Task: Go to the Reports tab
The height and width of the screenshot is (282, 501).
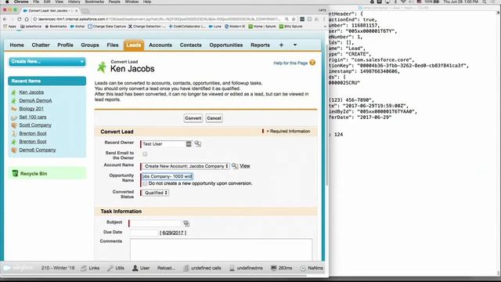Action: 260,45
